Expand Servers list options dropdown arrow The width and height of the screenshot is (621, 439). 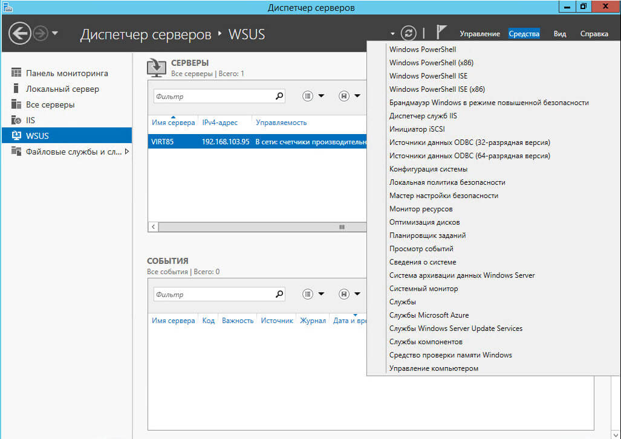pos(321,95)
